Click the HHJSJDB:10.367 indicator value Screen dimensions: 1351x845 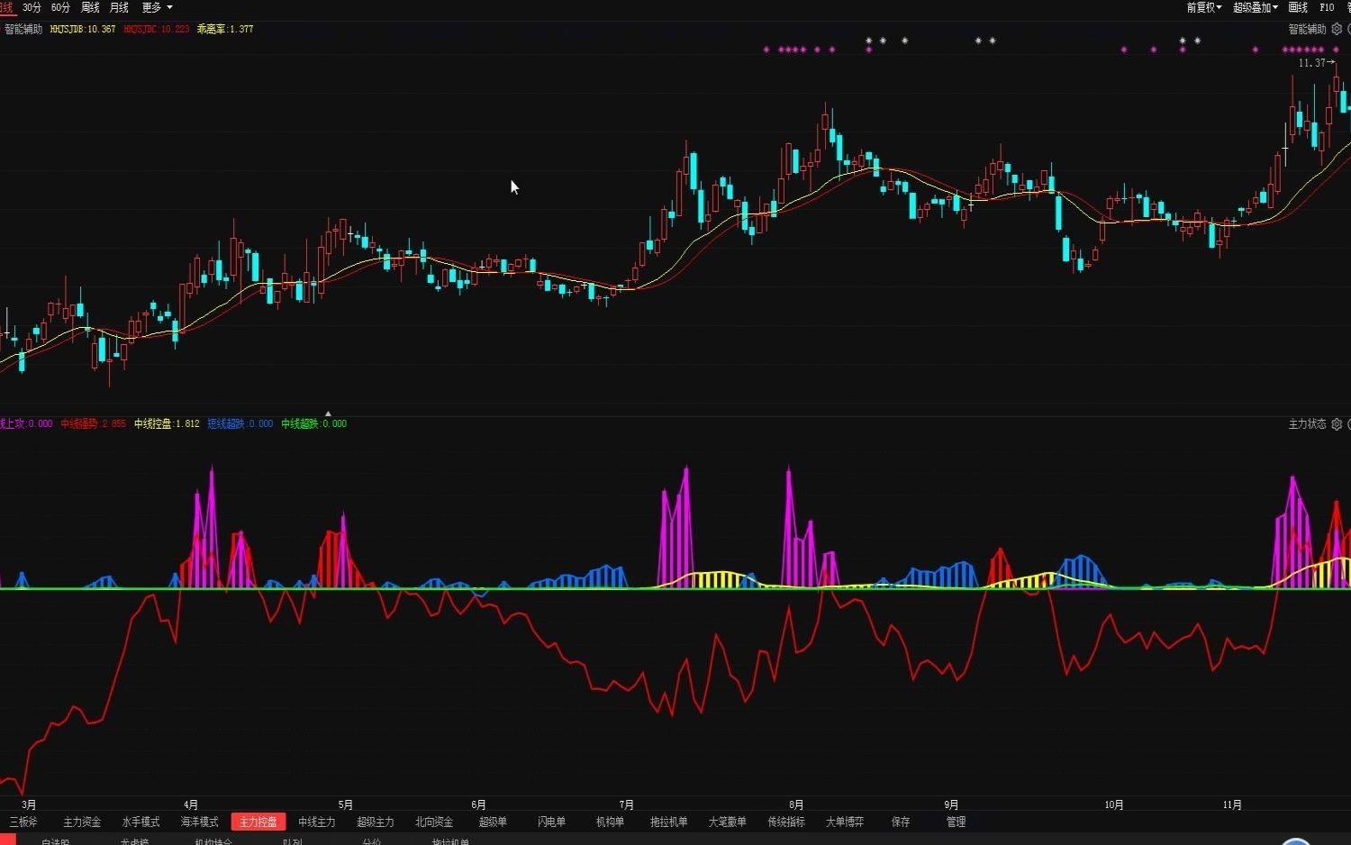click(83, 29)
